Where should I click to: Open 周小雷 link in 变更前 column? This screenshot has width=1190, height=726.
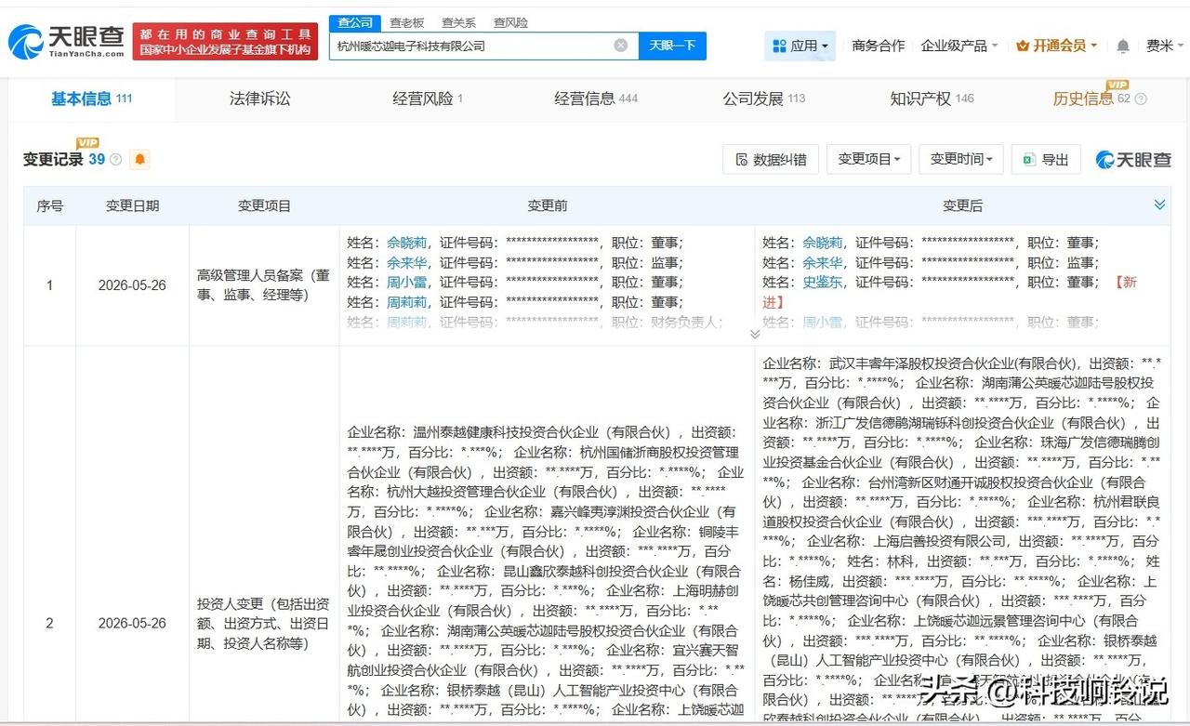coord(407,282)
